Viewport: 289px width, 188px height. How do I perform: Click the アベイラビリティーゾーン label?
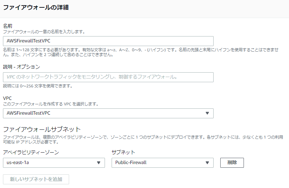click(x=31, y=152)
